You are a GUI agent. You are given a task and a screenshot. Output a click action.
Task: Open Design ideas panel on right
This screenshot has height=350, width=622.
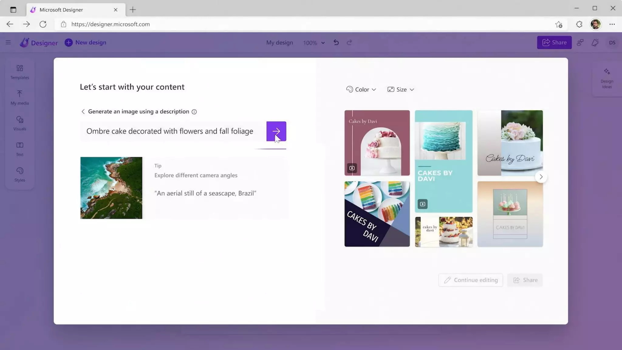point(607,78)
